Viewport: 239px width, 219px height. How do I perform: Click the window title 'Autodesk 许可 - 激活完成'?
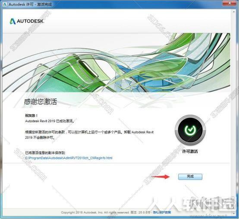(30, 4)
